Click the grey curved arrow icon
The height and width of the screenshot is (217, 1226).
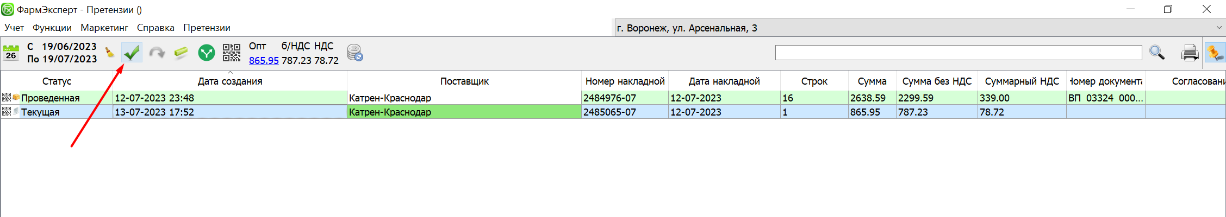point(157,53)
